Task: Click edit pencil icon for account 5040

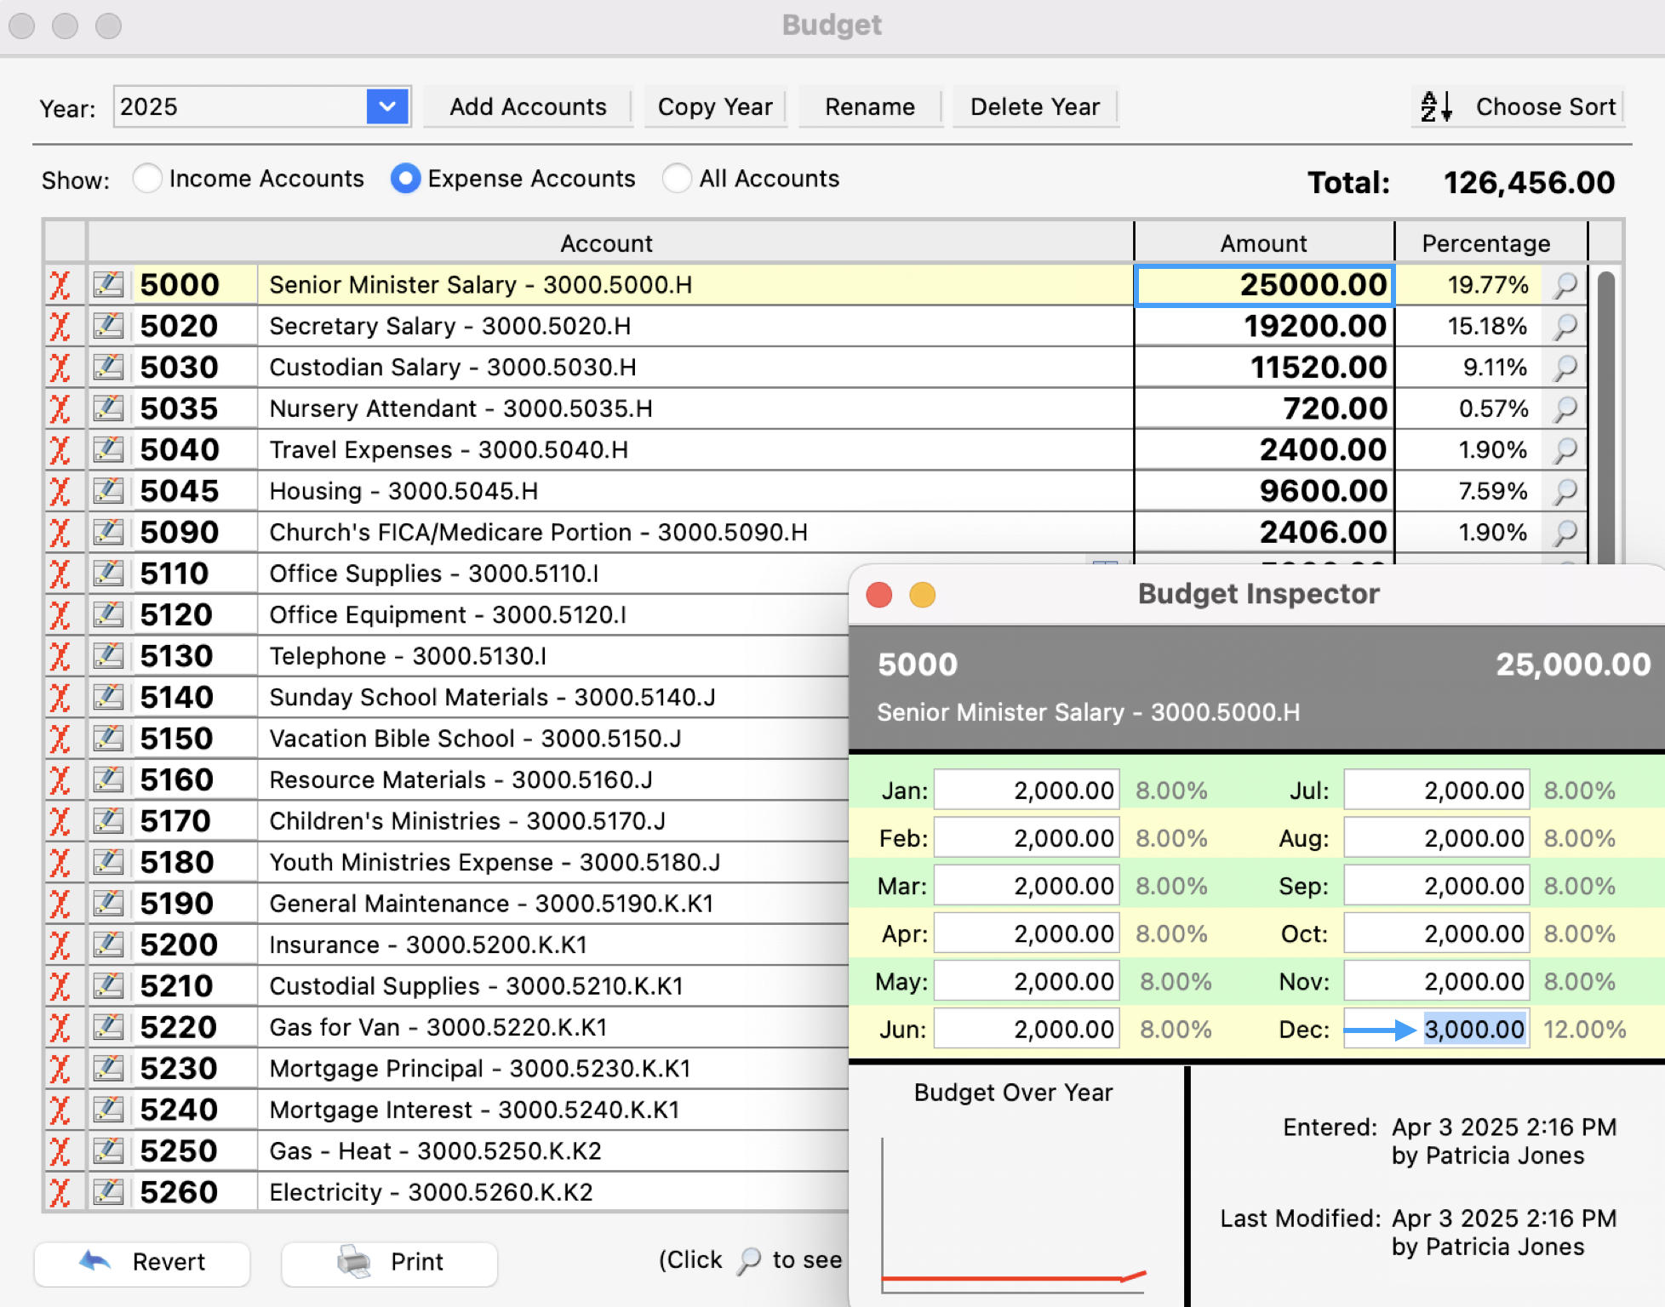Action: pyautogui.click(x=109, y=449)
